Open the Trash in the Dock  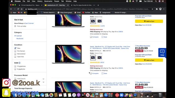point(160,95)
